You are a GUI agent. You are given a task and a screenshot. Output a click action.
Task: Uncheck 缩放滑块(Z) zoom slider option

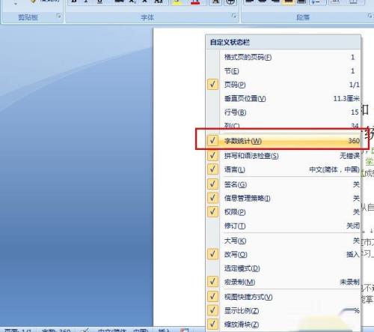[283, 325]
